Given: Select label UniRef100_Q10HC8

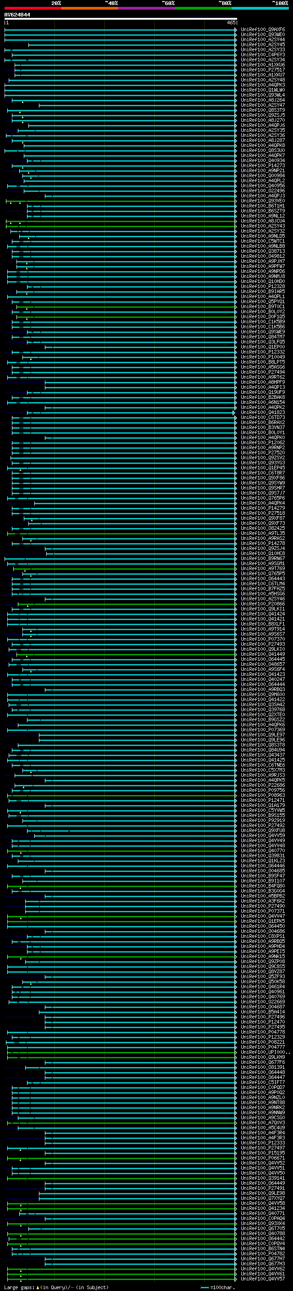Looking at the screenshot, I should tap(263, 553).
